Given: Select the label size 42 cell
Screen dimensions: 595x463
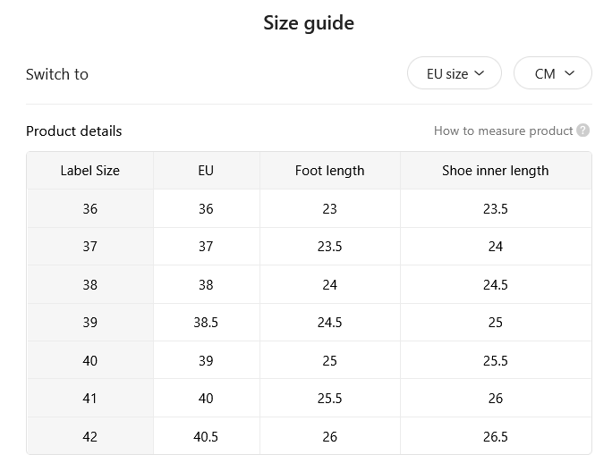Looking at the screenshot, I should pos(90,436).
